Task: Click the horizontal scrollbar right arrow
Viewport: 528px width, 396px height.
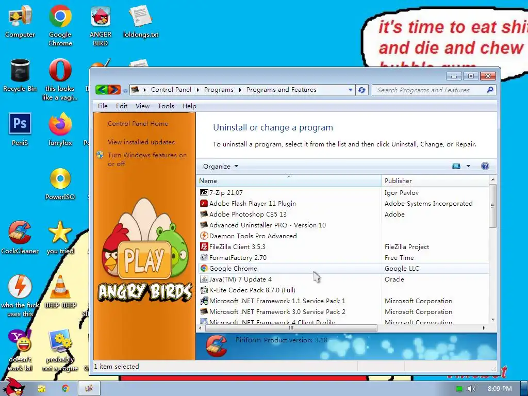Action: click(484, 328)
